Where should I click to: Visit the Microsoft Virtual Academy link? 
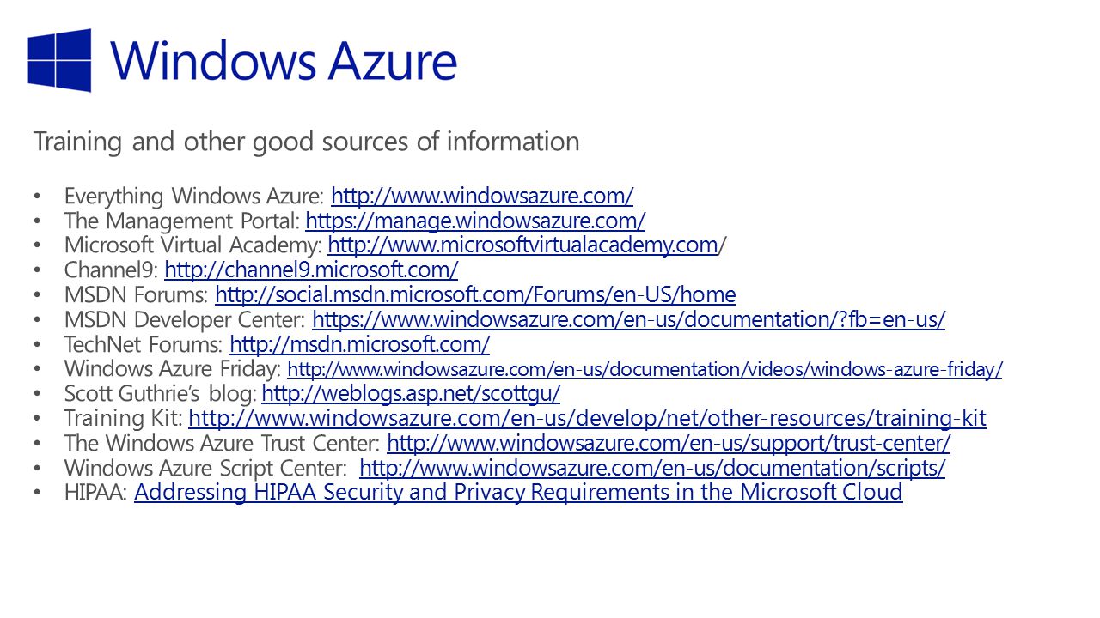click(522, 245)
